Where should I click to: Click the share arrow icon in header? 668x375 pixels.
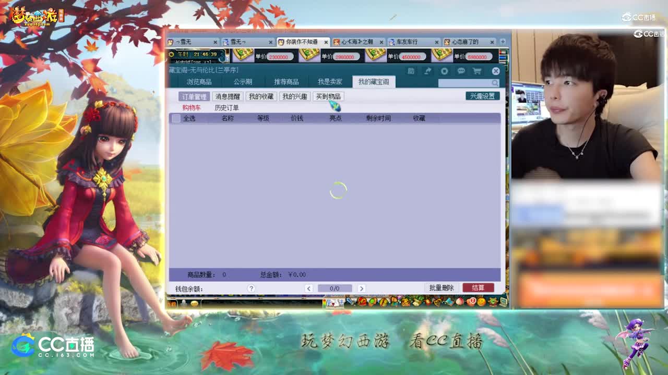(428, 71)
